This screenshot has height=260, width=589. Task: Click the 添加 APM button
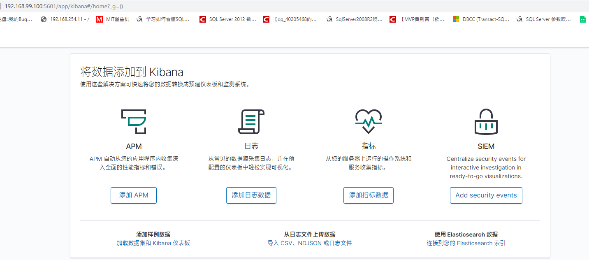133,195
